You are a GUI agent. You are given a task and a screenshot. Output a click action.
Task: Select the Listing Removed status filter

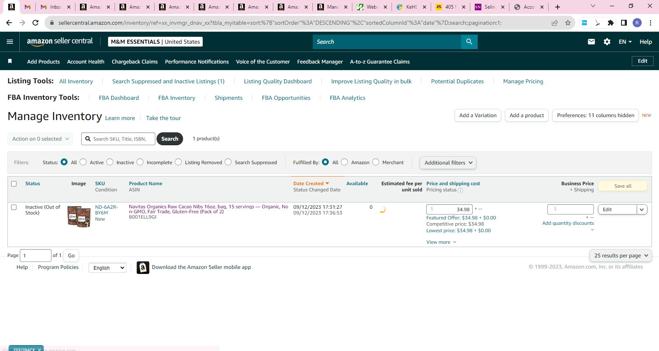(178, 162)
